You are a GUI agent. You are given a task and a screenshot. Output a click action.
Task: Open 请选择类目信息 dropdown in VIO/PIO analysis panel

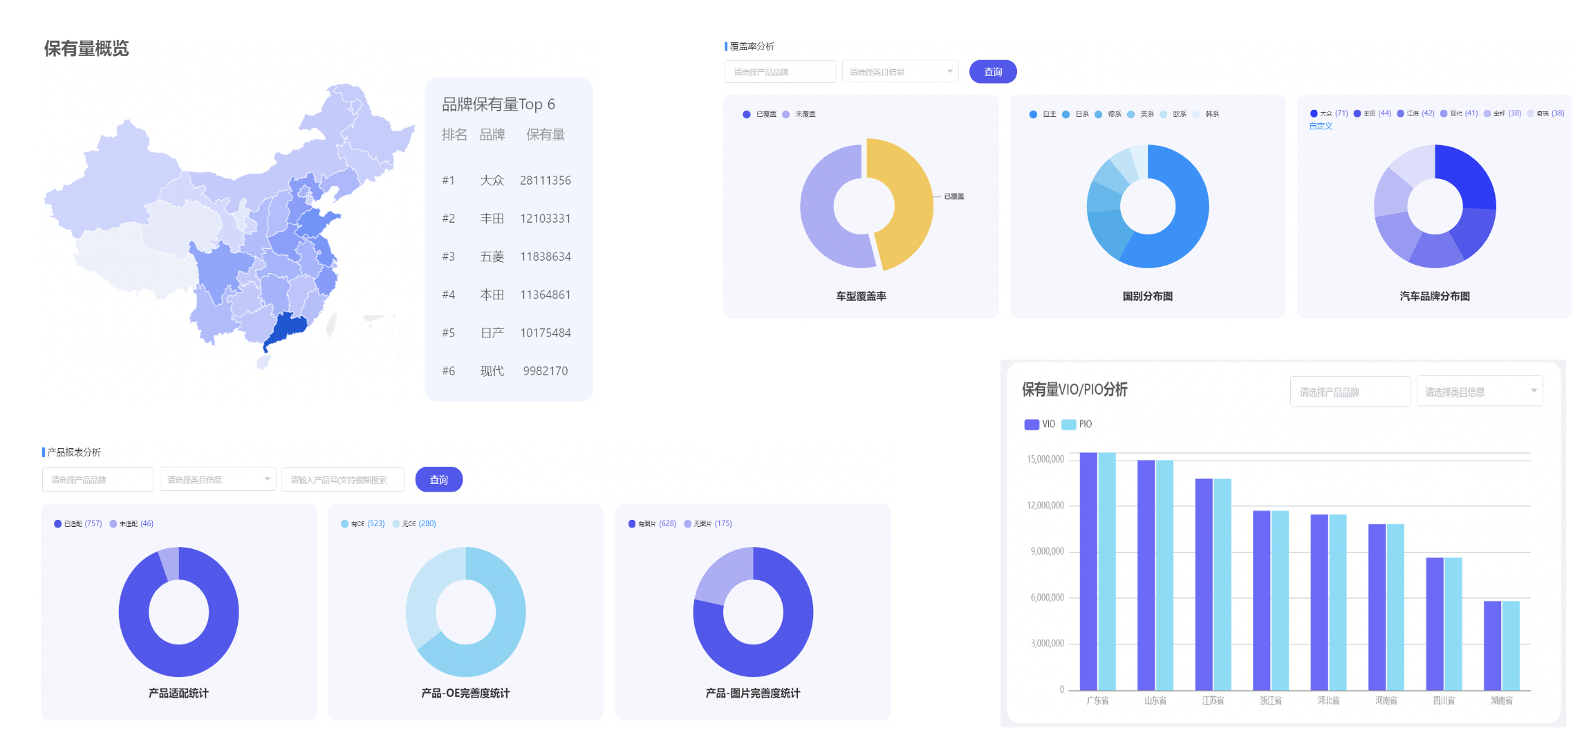1479,392
